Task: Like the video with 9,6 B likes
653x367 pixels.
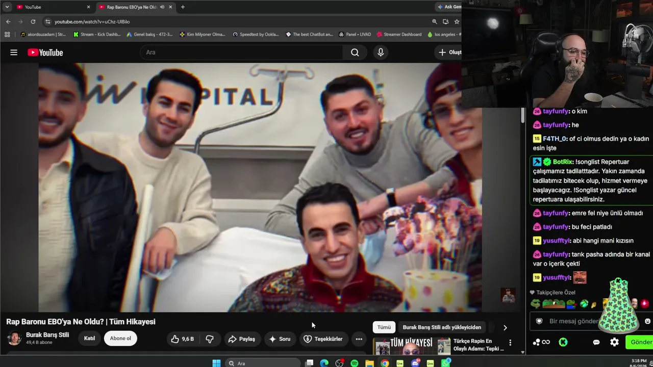Action: click(183, 339)
